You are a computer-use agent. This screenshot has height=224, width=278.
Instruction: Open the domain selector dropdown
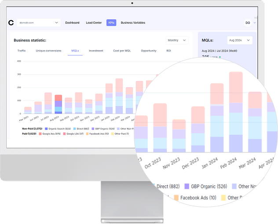(39, 22)
